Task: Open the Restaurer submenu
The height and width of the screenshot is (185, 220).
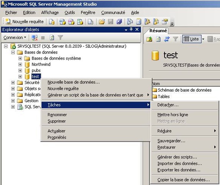Action: [185, 147]
